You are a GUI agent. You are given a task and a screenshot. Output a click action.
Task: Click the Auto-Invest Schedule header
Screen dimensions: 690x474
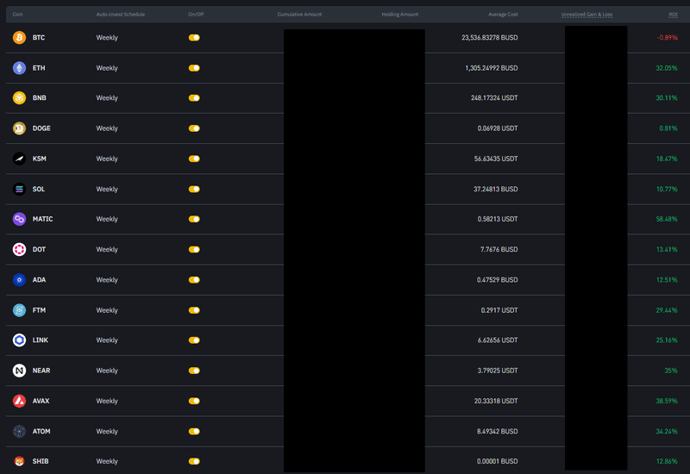coord(121,15)
